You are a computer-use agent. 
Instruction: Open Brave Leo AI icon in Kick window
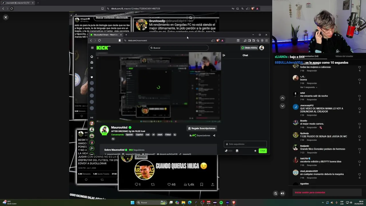pos(258,40)
